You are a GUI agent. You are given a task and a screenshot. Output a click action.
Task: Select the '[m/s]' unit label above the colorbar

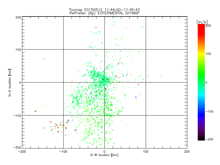202,22
